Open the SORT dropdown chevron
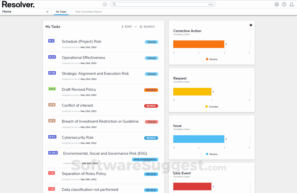This screenshot has width=297, height=193. pos(136,27)
